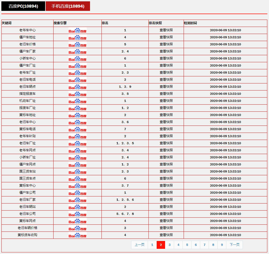The width and height of the screenshot is (269, 254).
Task: Click the 排名 column header
Action: [x=105, y=23]
